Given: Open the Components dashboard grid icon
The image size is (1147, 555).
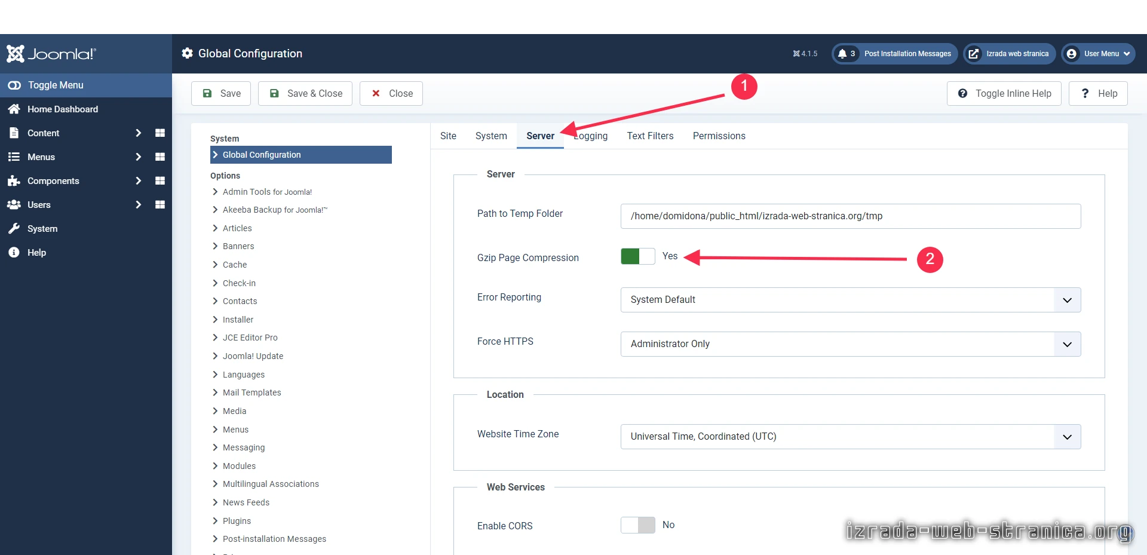Looking at the screenshot, I should [x=160, y=181].
